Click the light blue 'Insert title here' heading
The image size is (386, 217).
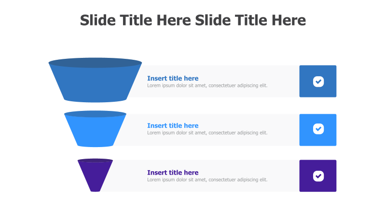[x=173, y=125]
